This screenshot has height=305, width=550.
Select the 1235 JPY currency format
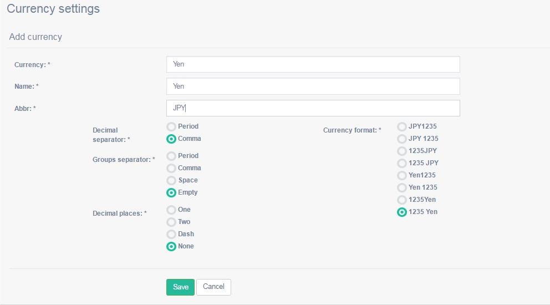pyautogui.click(x=401, y=163)
